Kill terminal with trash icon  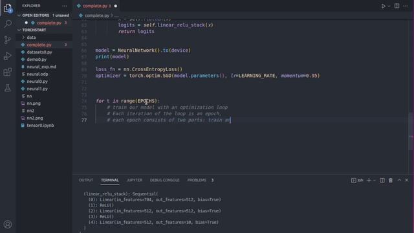pyautogui.click(x=391, y=180)
